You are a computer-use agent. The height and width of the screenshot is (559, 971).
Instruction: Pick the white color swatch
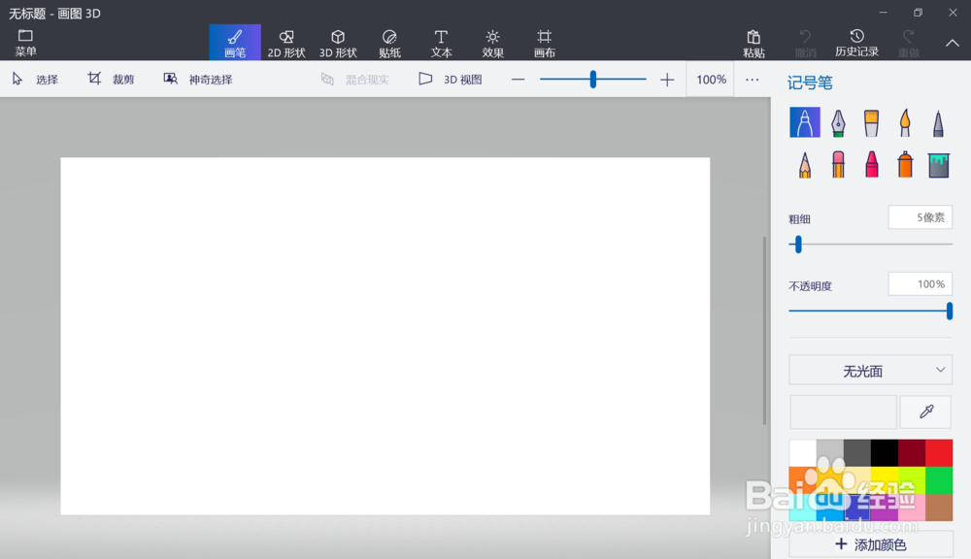point(803,453)
